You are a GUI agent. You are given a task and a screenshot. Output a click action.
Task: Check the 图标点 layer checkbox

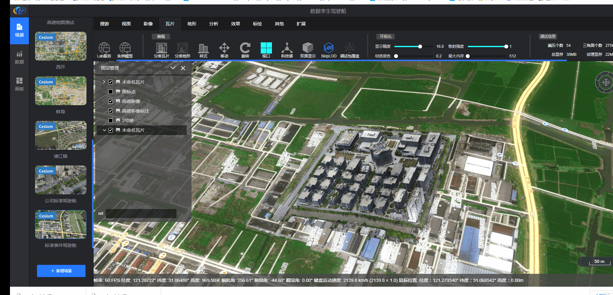point(111,92)
